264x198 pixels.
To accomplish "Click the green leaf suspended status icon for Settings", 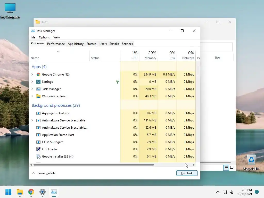I will pyautogui.click(x=117, y=82).
